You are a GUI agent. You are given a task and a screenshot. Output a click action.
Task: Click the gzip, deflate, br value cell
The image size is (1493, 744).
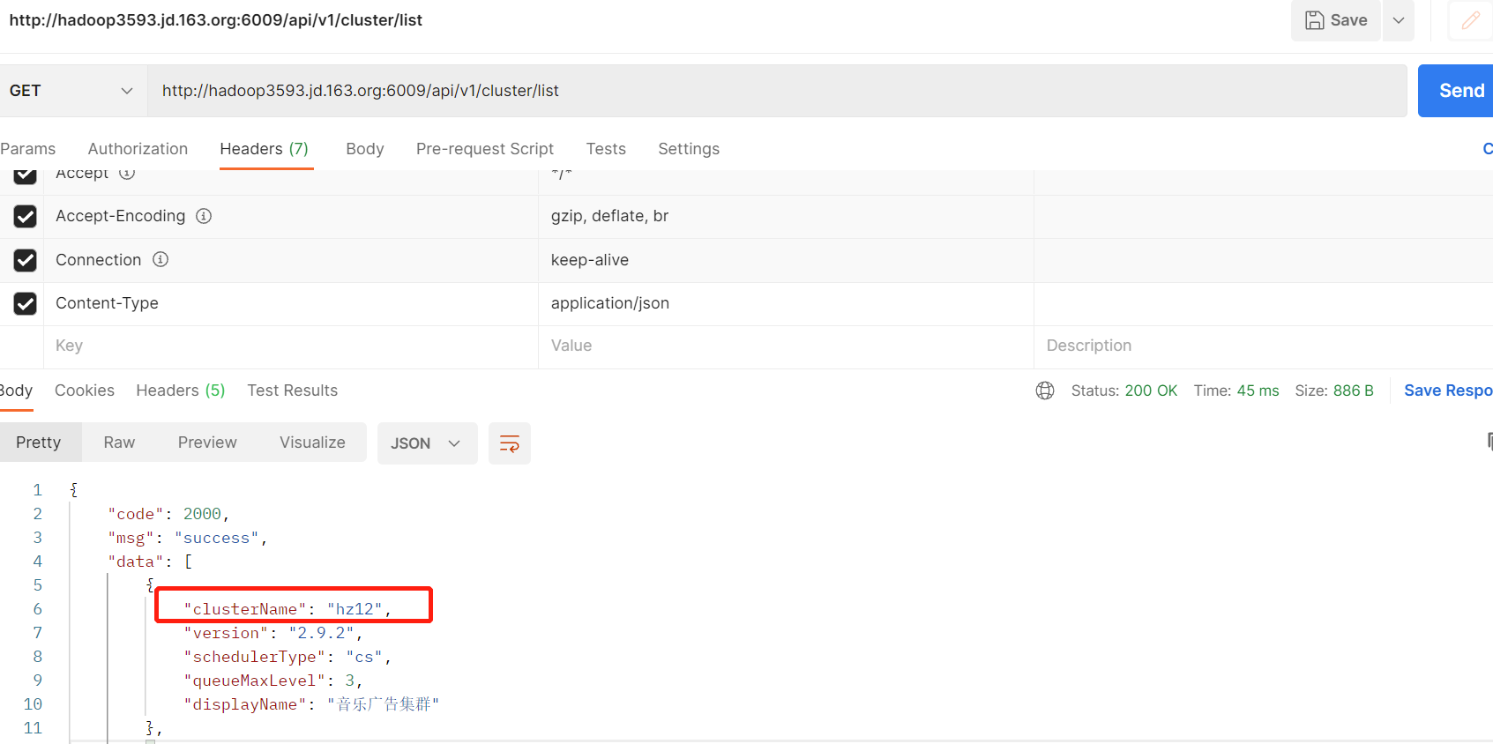click(786, 217)
